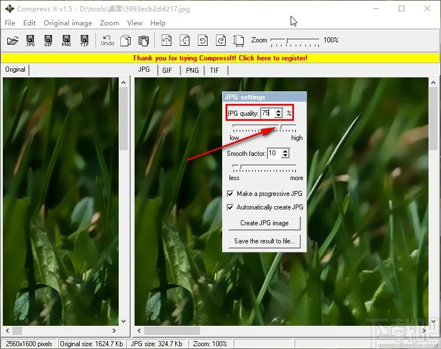Click Save the result to file button
Viewport: 441px width, 349px height.
tap(265, 241)
